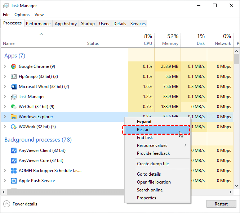The width and height of the screenshot is (240, 213).
Task: Switch to the Performance tab
Action: pos(38,24)
